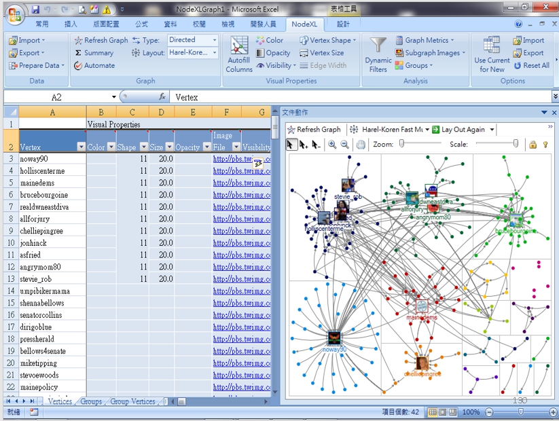Open Excel help question mark icon
559x421 pixels.
point(518,24)
